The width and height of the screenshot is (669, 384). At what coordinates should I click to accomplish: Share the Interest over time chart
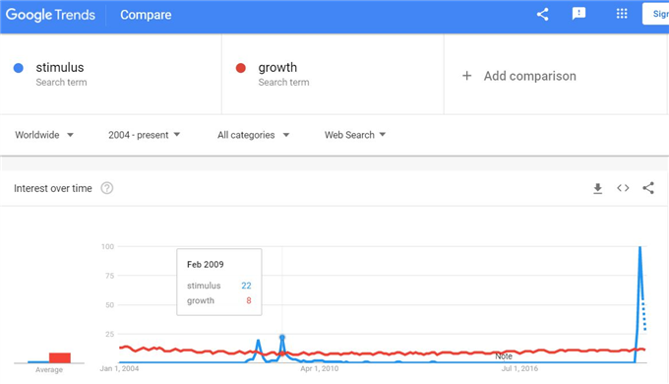(648, 188)
